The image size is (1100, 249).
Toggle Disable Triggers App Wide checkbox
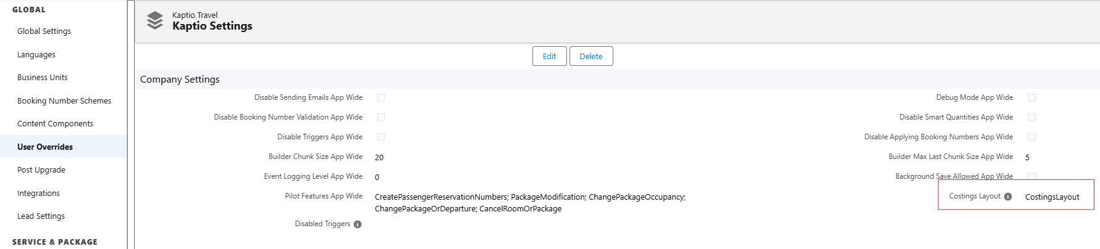381,137
